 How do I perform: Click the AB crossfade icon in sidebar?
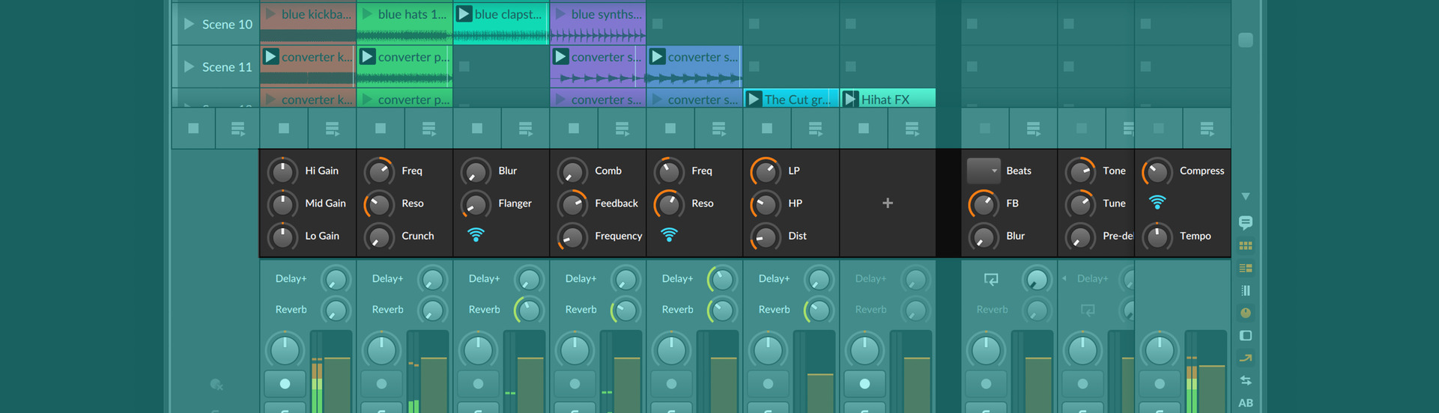pos(1246,403)
